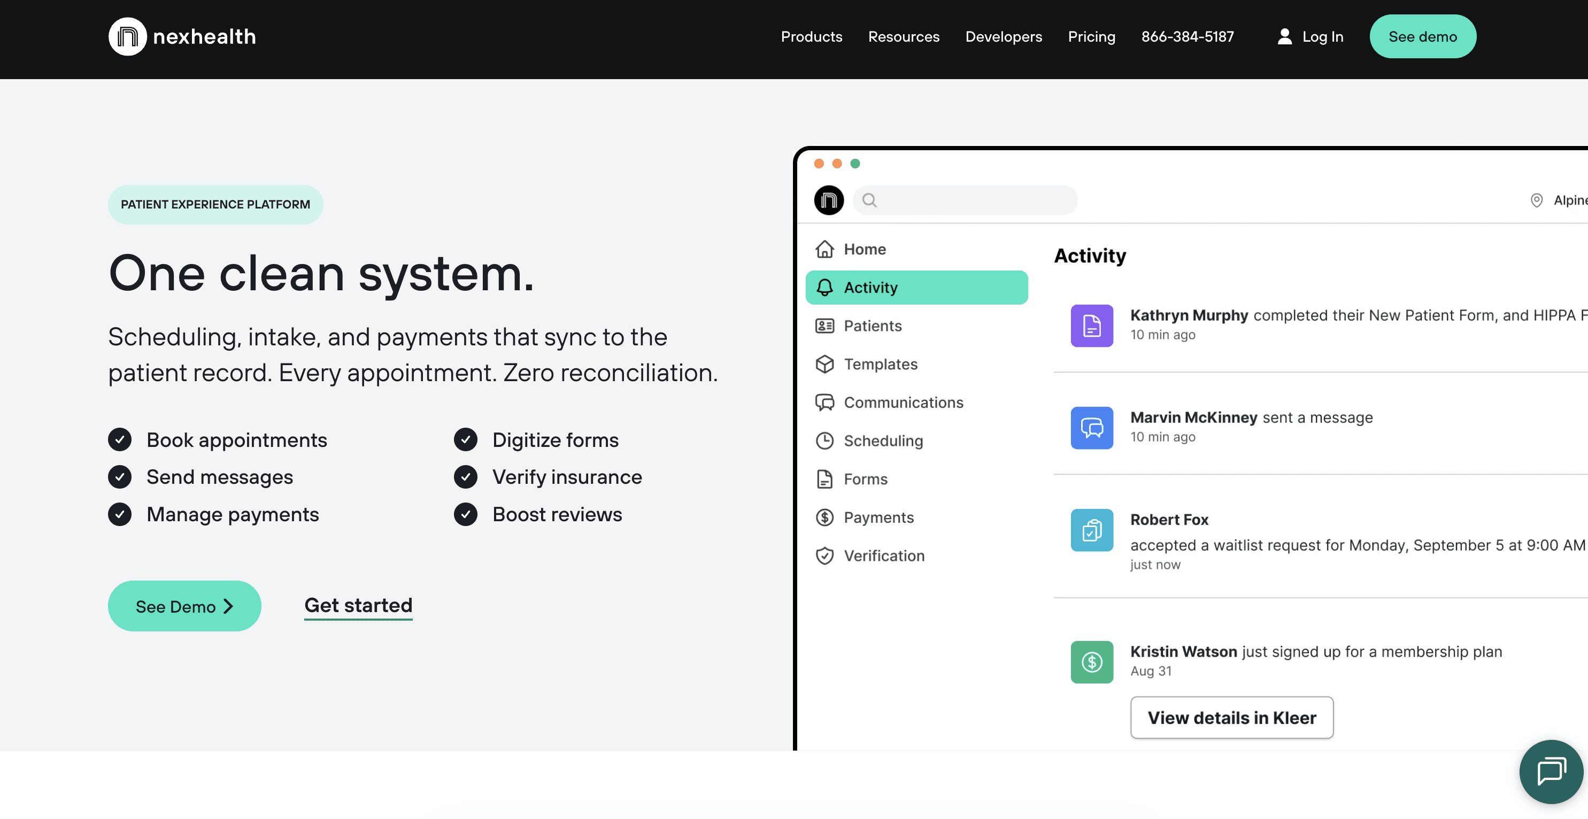Call the 866-384-5187 phone link
The height and width of the screenshot is (819, 1588).
point(1188,36)
